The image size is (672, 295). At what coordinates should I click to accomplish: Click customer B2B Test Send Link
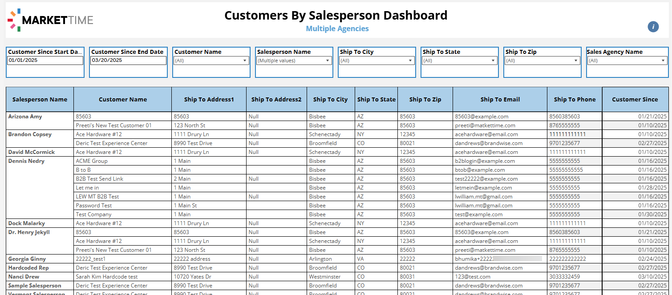pos(100,179)
